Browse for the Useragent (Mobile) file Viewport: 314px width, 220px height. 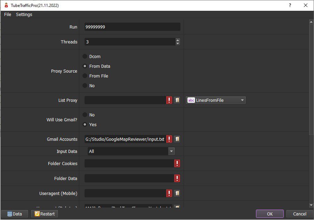177,193
